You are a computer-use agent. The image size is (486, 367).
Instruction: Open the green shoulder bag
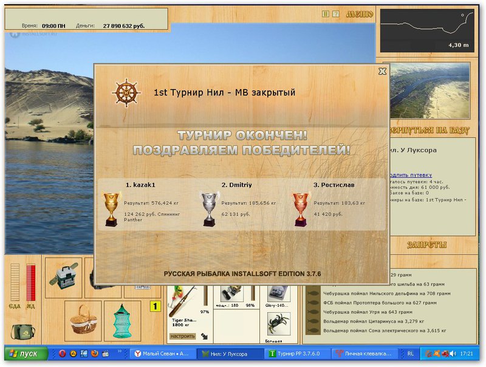tap(22, 331)
